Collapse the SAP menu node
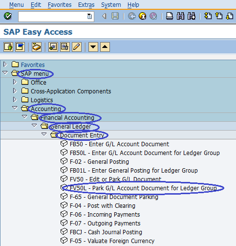This screenshot has height=246, width=236. (x=5, y=72)
